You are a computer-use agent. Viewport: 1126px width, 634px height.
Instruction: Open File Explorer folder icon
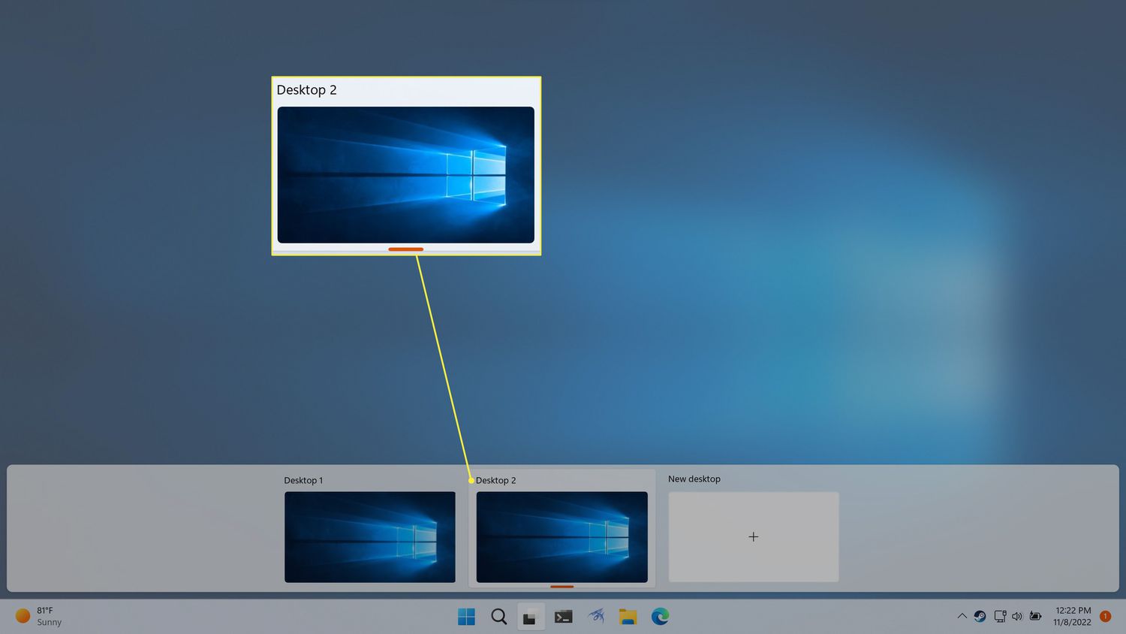628,617
